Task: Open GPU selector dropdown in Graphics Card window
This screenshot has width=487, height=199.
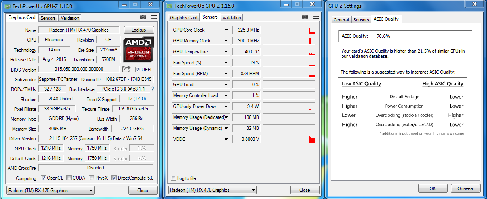Action: coord(51,191)
